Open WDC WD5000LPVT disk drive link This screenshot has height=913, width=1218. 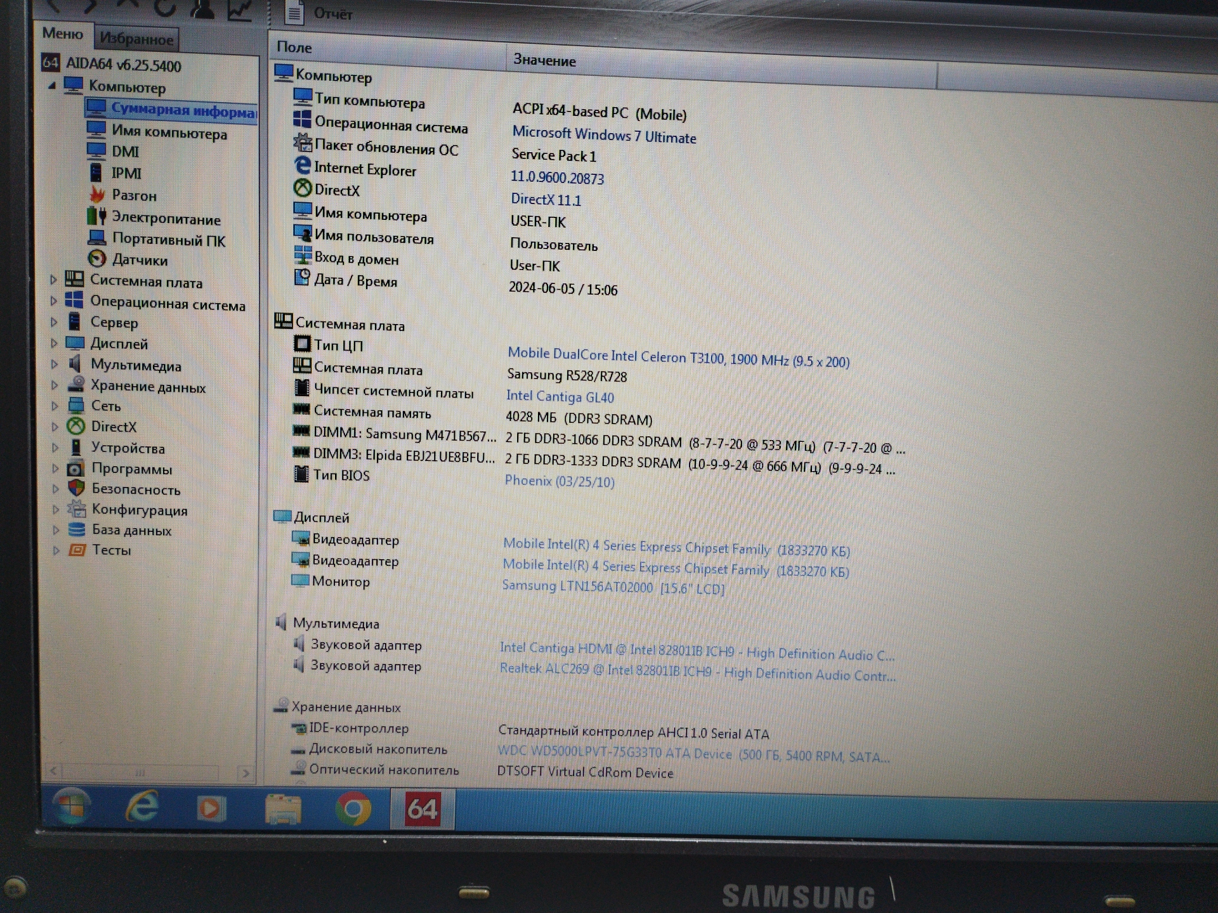pos(693,754)
